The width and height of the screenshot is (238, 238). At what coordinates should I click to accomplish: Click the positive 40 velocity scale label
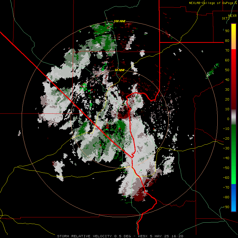[x=227, y=80]
